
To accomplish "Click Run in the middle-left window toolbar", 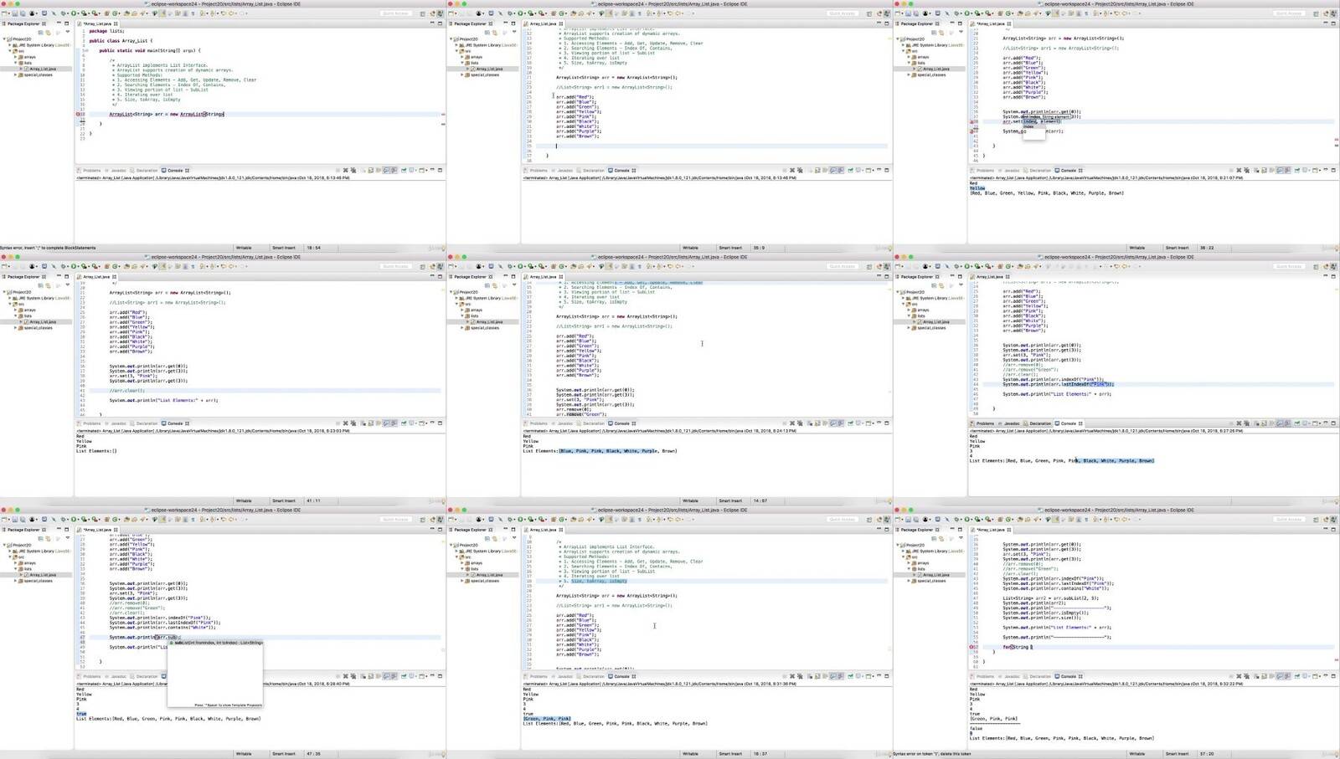I will pos(74,266).
